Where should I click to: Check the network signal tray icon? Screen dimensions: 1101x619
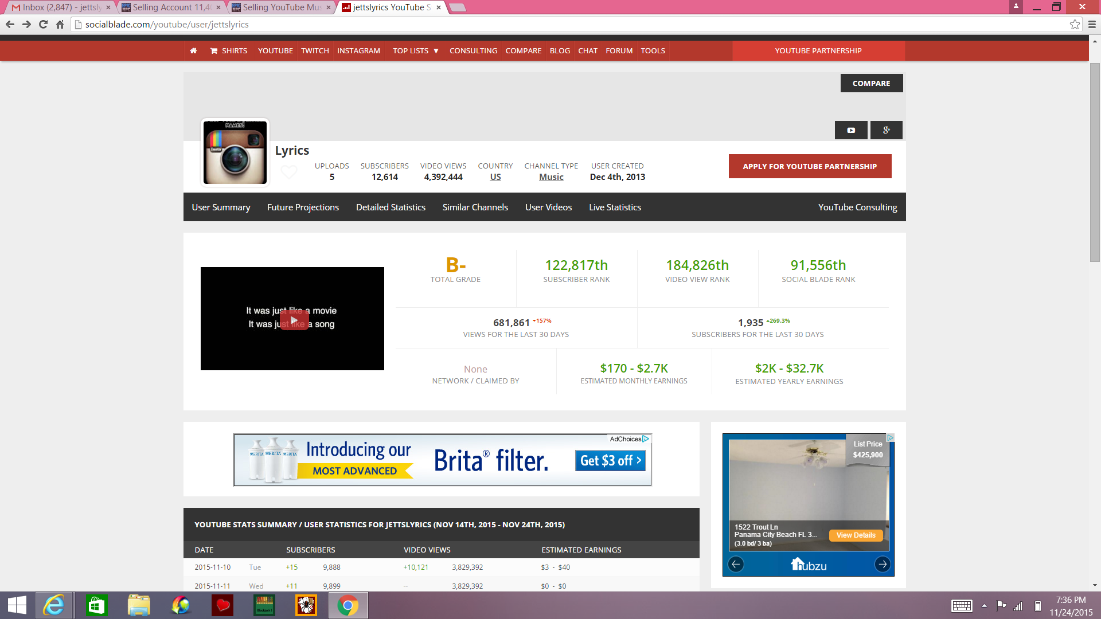point(1018,606)
